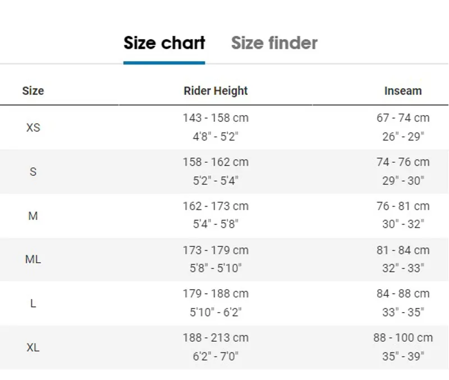Select the S size label
The image size is (449, 380).
tap(33, 172)
